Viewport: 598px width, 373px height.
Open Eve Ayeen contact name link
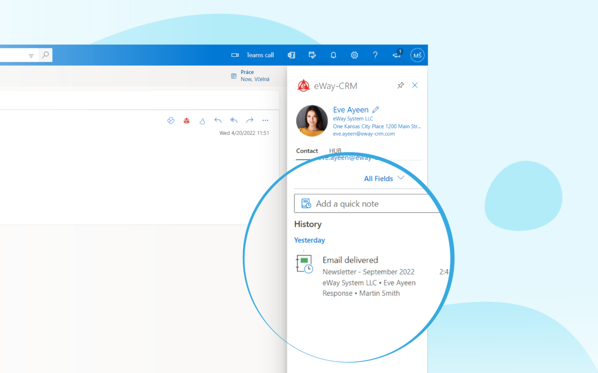coord(351,110)
